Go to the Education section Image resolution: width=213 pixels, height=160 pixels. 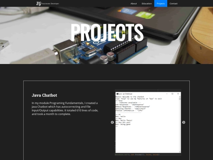tap(147, 4)
